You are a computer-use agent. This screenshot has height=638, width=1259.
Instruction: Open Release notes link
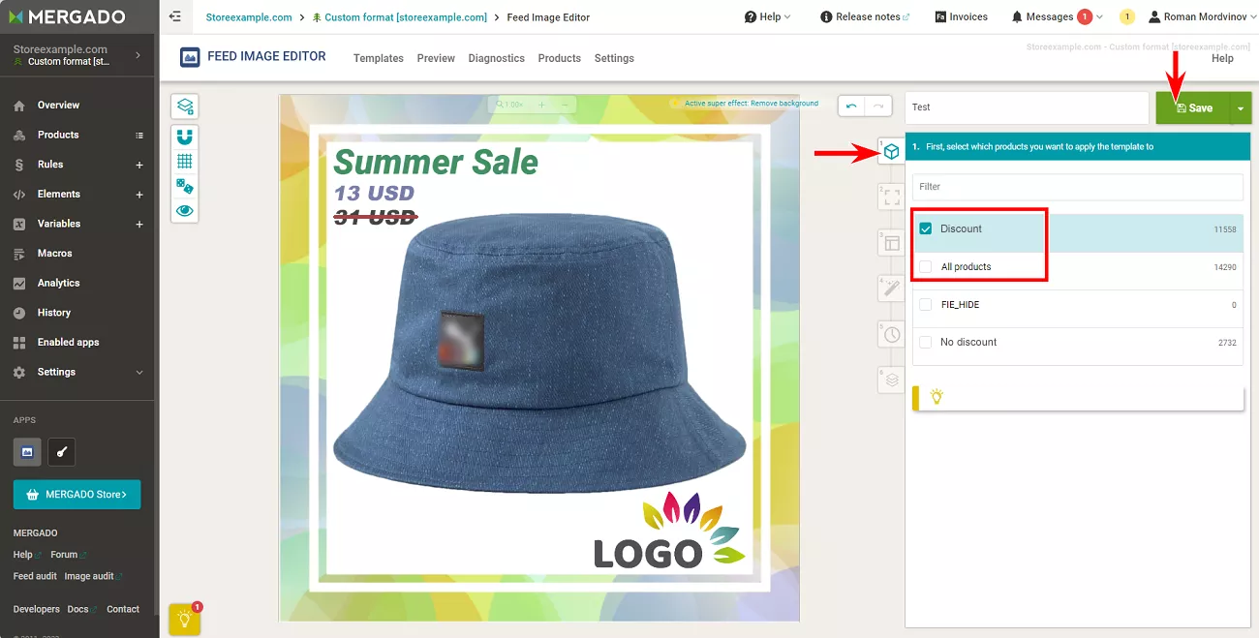tap(865, 16)
